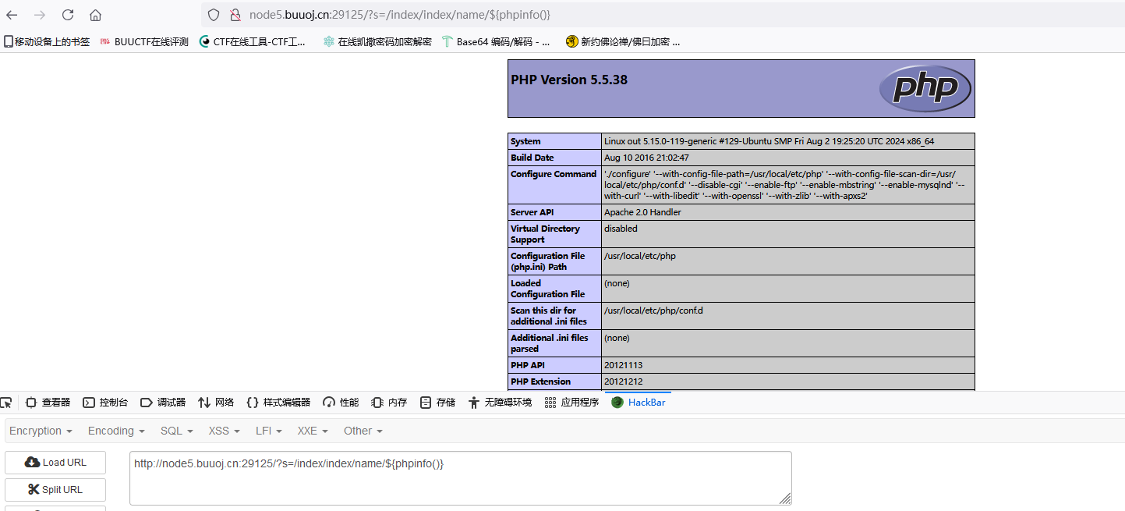Activate the devtools element picker icon
1125x511 pixels.
point(6,403)
